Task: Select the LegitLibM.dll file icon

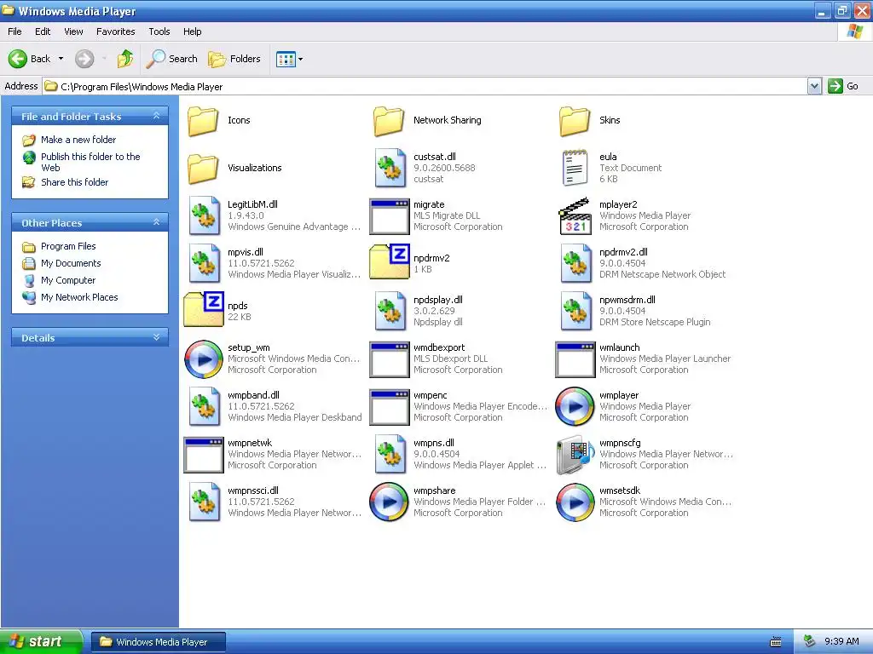Action: point(203,215)
